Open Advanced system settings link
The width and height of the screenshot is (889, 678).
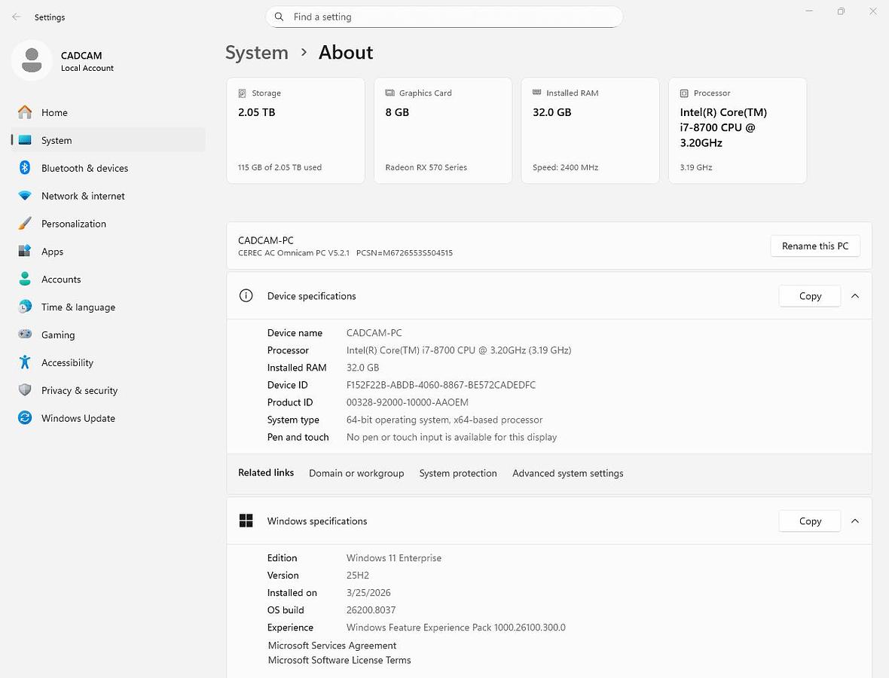coord(567,474)
